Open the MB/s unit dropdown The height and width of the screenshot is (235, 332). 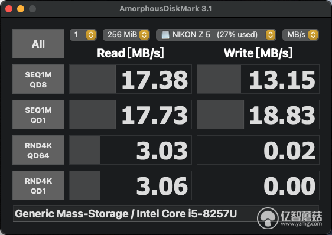[x=301, y=35]
